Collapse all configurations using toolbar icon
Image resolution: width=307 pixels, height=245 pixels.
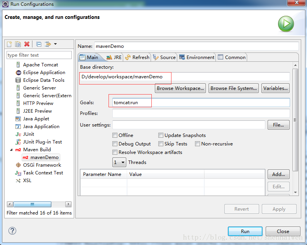tap(39, 44)
